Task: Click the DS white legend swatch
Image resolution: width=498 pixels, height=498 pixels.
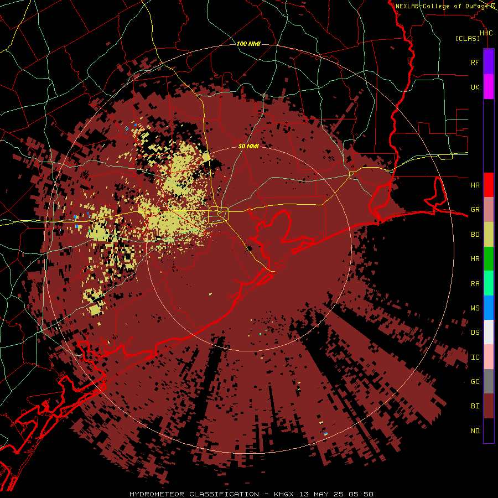Action: (489, 332)
